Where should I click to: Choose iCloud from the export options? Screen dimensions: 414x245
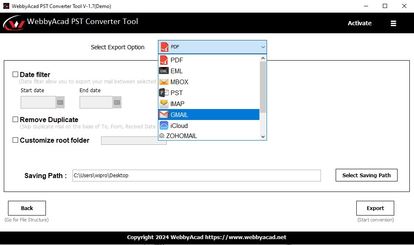209,125
